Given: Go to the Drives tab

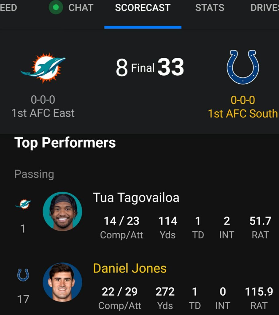Looking at the screenshot, I should pyautogui.click(x=264, y=8).
